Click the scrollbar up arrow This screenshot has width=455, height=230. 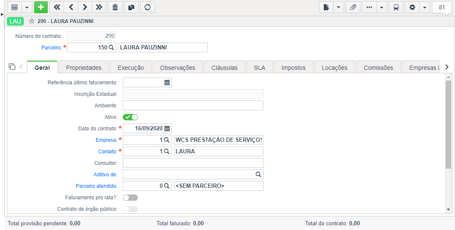tap(448, 77)
